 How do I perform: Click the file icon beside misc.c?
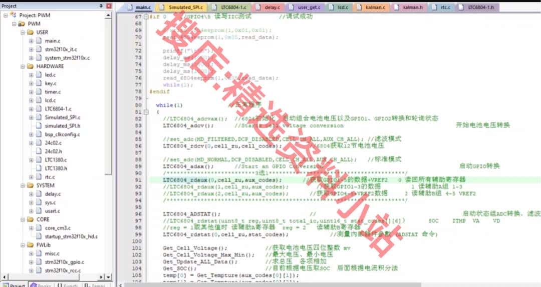[39, 253]
